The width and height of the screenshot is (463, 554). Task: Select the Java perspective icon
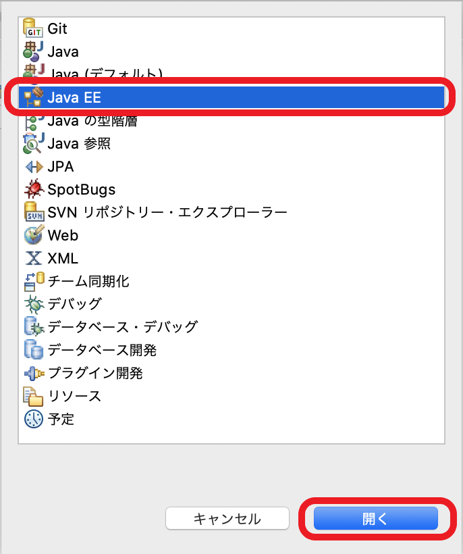(34, 51)
